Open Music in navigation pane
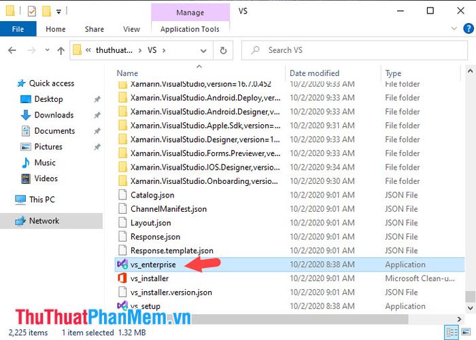The width and height of the screenshot is (476, 340). tap(45, 163)
